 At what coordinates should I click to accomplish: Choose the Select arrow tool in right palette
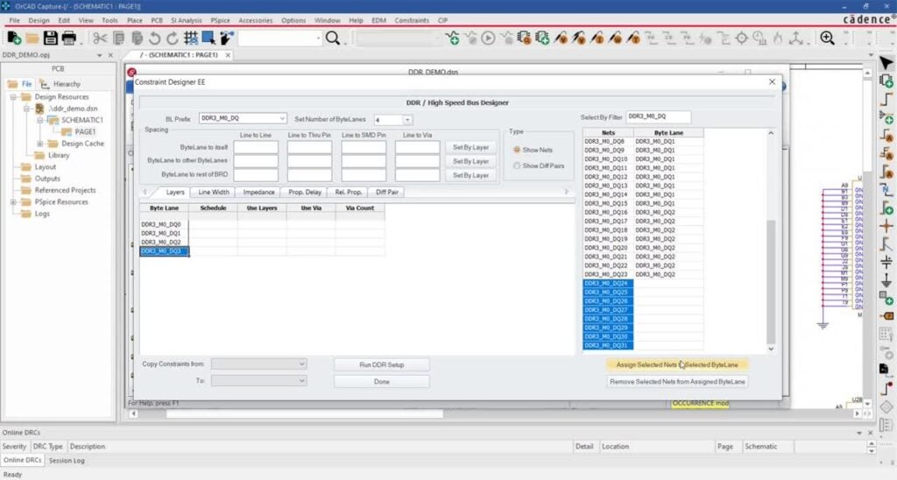pyautogui.click(x=886, y=63)
